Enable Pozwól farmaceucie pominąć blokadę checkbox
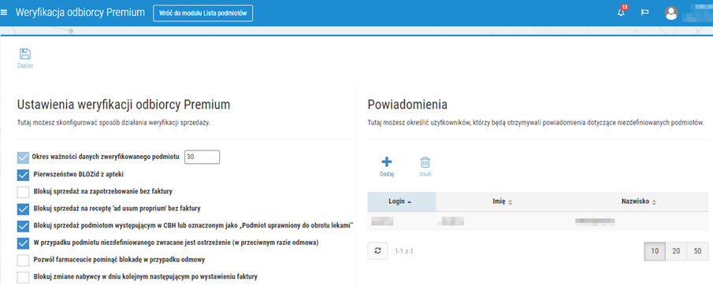 [x=23, y=261]
